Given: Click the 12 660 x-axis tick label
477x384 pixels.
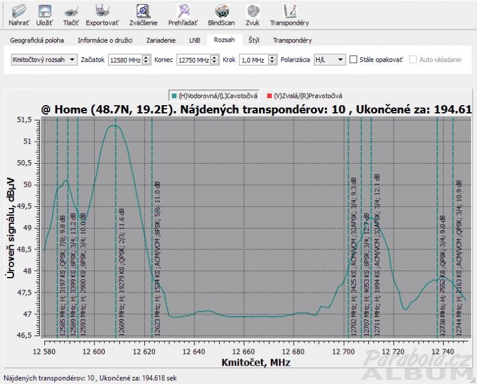Looking at the screenshot, I should (x=244, y=352).
